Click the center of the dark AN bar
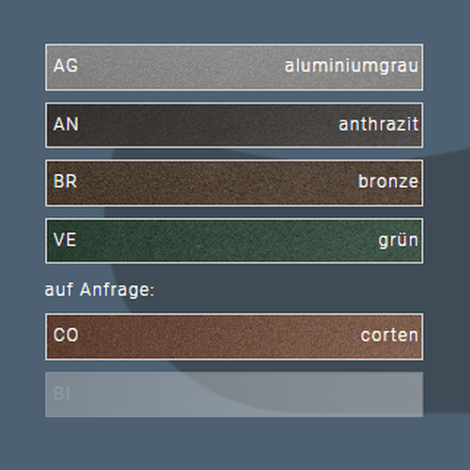Screen dimensions: 470x470 [x=234, y=125]
